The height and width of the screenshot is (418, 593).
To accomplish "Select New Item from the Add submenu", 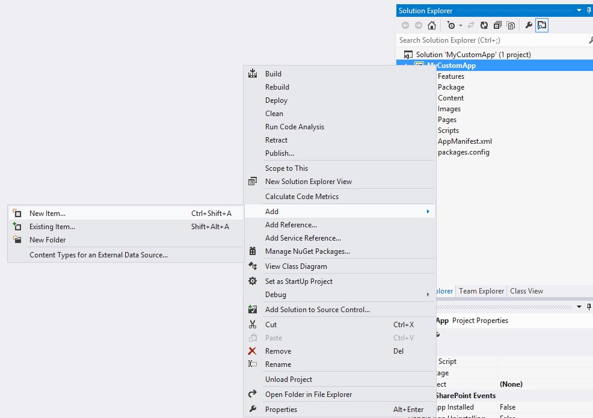I will coord(46,212).
